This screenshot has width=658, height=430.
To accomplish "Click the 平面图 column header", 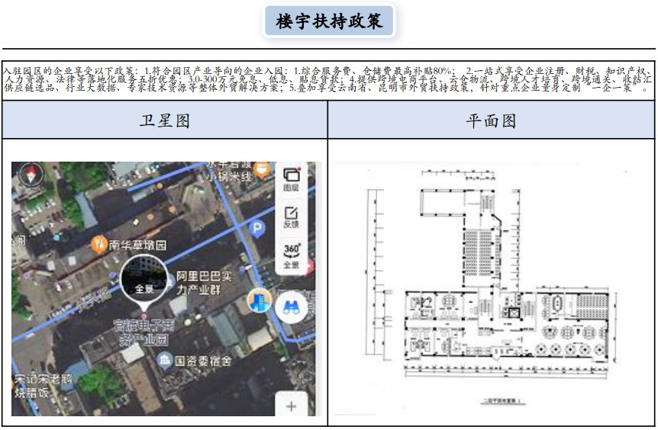I will point(491,120).
